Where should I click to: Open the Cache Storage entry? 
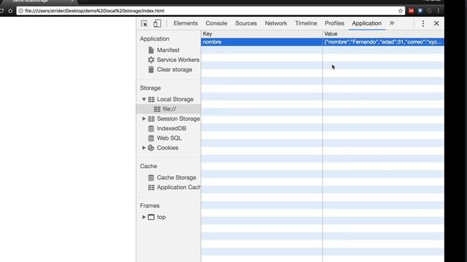point(177,178)
